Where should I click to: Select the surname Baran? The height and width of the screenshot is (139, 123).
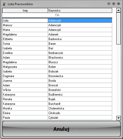(80, 44)
